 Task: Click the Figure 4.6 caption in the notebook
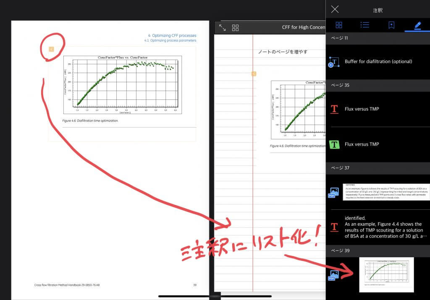pos(298,146)
